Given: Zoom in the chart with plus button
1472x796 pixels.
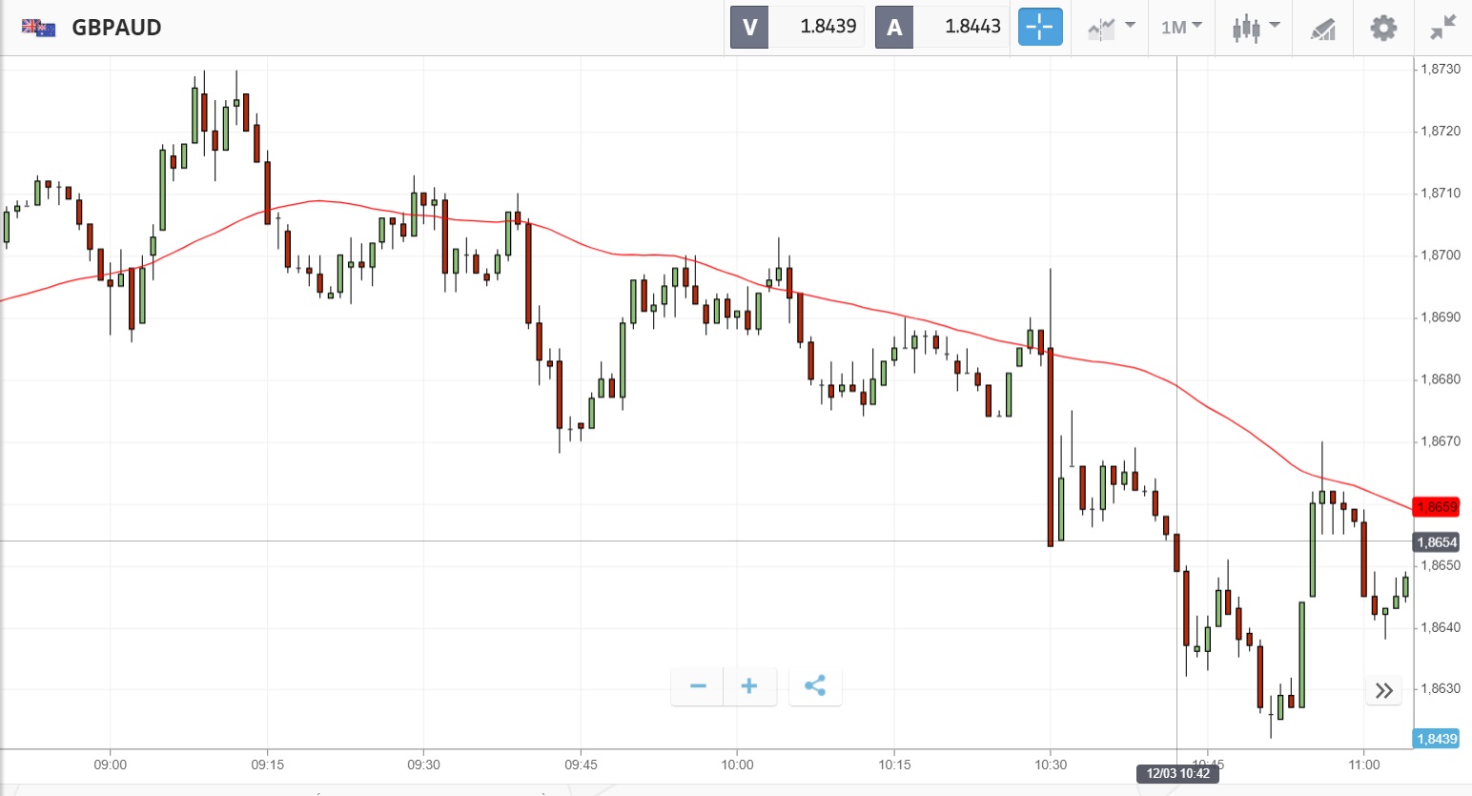Looking at the screenshot, I should click(x=749, y=686).
